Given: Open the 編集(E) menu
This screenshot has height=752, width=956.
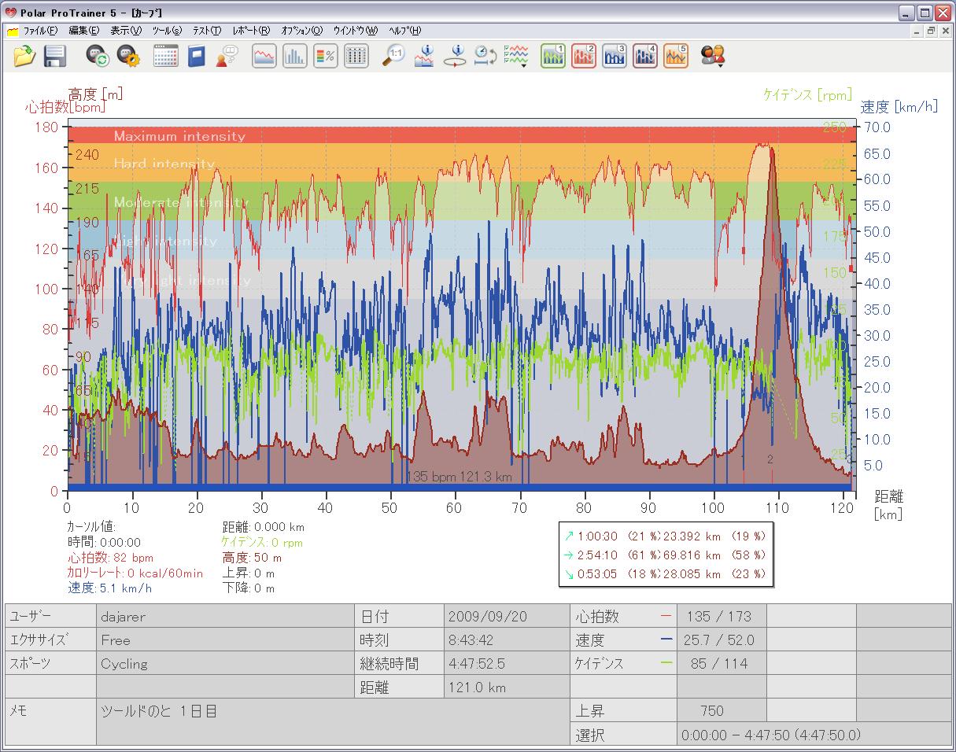Looking at the screenshot, I should tap(83, 31).
